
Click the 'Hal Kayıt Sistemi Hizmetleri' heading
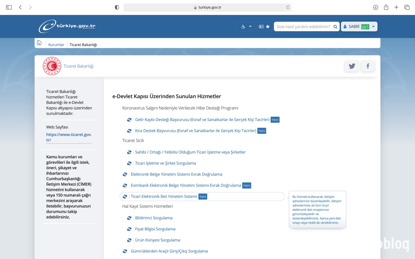148,206
